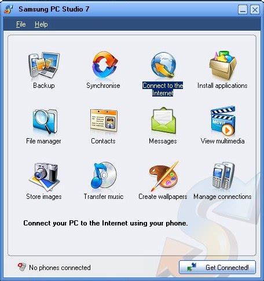Open the File menu
264x281 pixels.
coord(21,24)
